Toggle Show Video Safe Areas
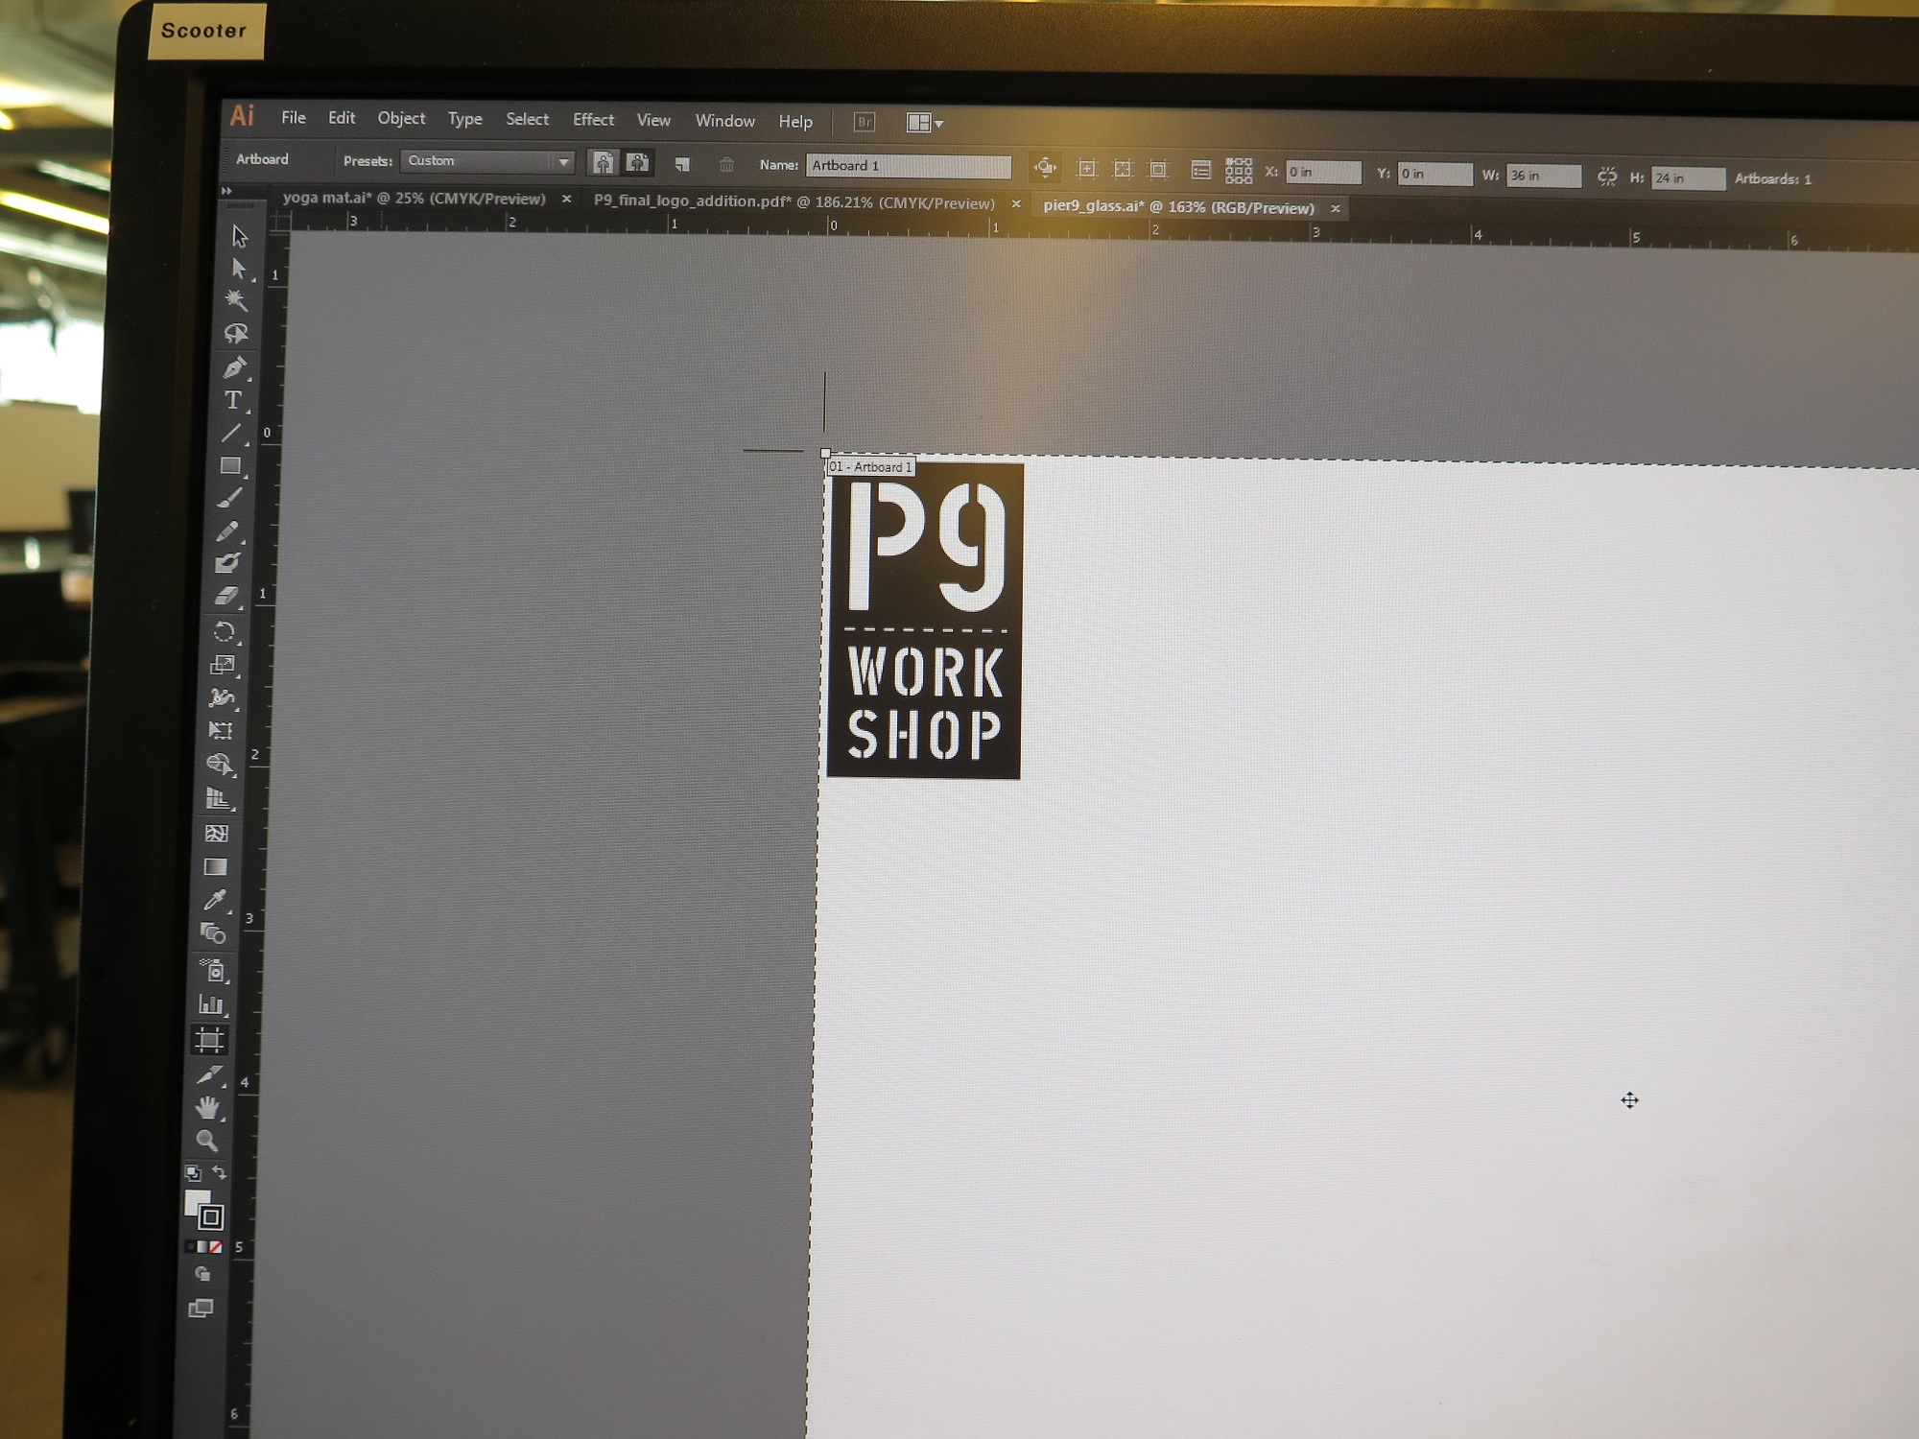This screenshot has height=1439, width=1919. click(1159, 170)
